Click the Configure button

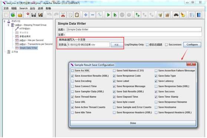[192, 44]
